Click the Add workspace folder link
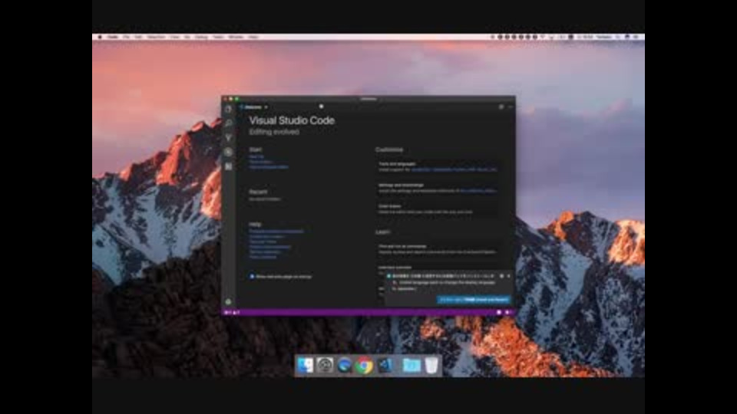 tap(269, 167)
